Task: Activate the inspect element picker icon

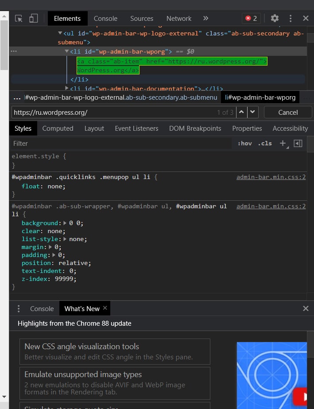Action: point(19,19)
